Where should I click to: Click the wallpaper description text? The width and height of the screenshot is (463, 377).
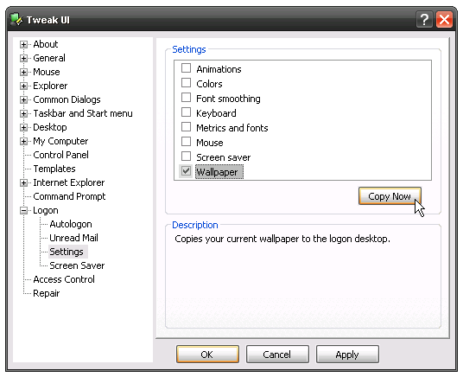(282, 239)
